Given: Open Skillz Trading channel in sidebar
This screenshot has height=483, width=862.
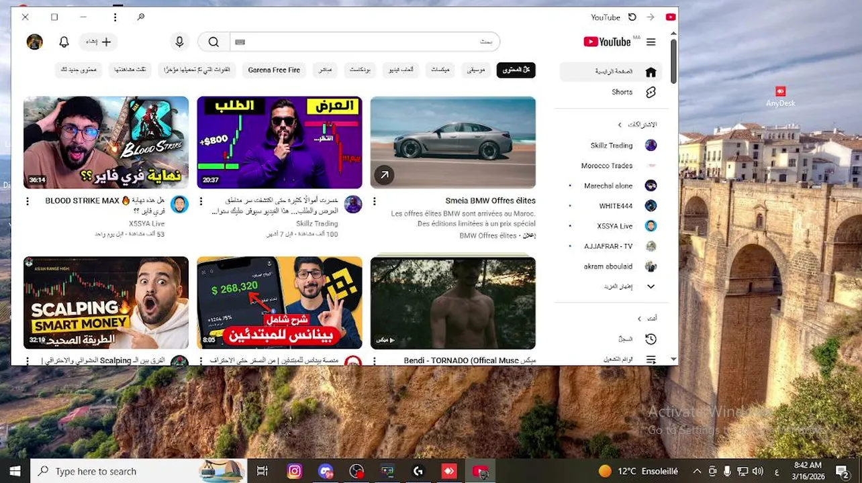Looking at the screenshot, I should tap(611, 146).
